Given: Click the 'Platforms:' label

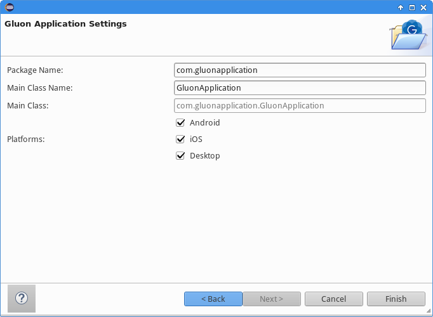Looking at the screenshot, I should 25,139.
